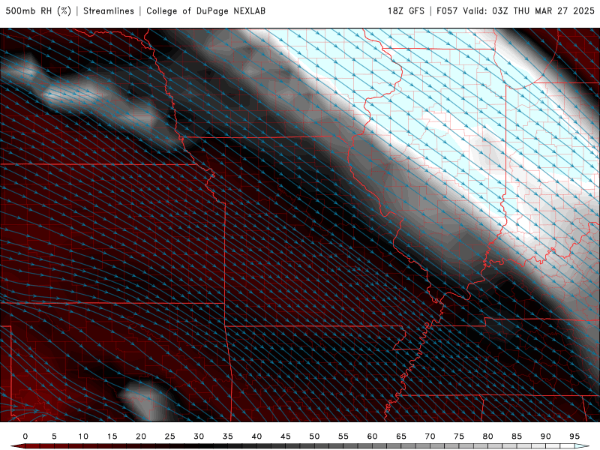This screenshot has height=450, width=600.
Task: Select the 25 label on the color scale
Action: (x=170, y=436)
